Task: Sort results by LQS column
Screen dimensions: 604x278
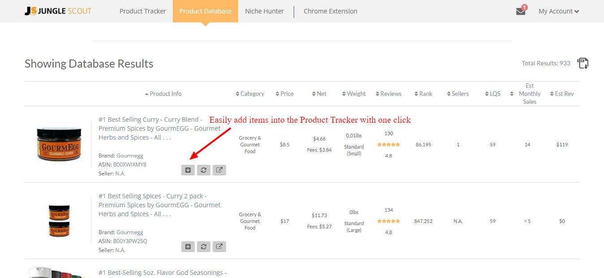Action: point(493,94)
